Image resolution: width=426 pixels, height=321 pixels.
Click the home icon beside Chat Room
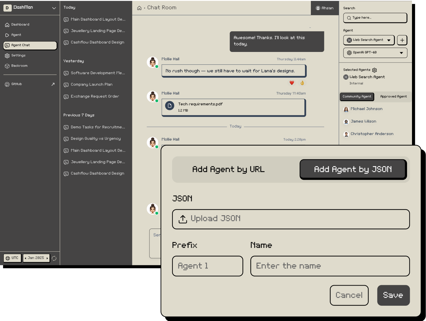click(139, 8)
